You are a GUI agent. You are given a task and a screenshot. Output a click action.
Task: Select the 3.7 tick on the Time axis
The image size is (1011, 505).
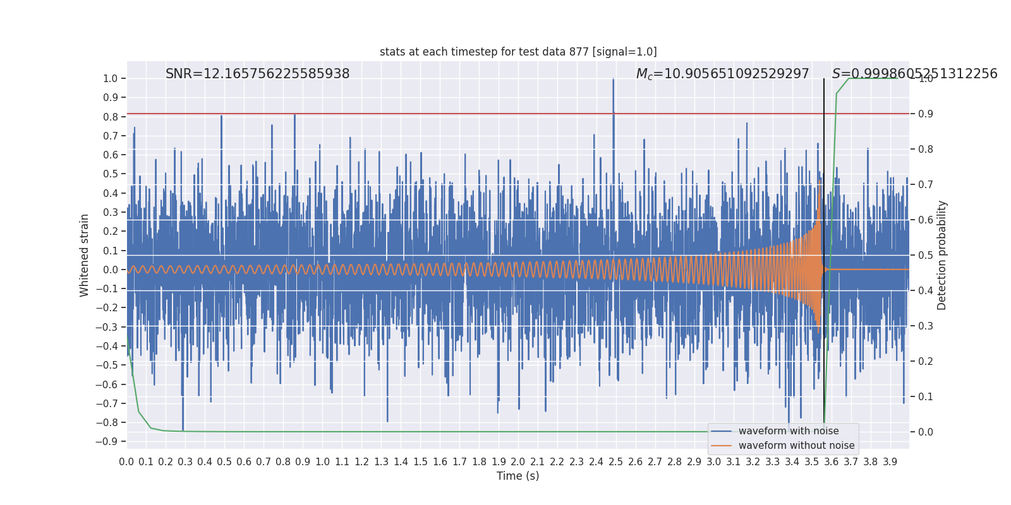pos(851,462)
